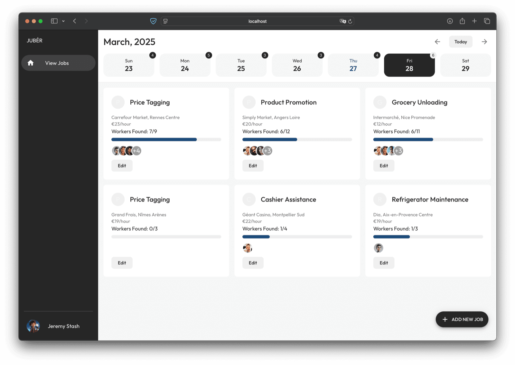This screenshot has width=515, height=365.
Task: Click the share icon in Safari
Action: pos(462,21)
